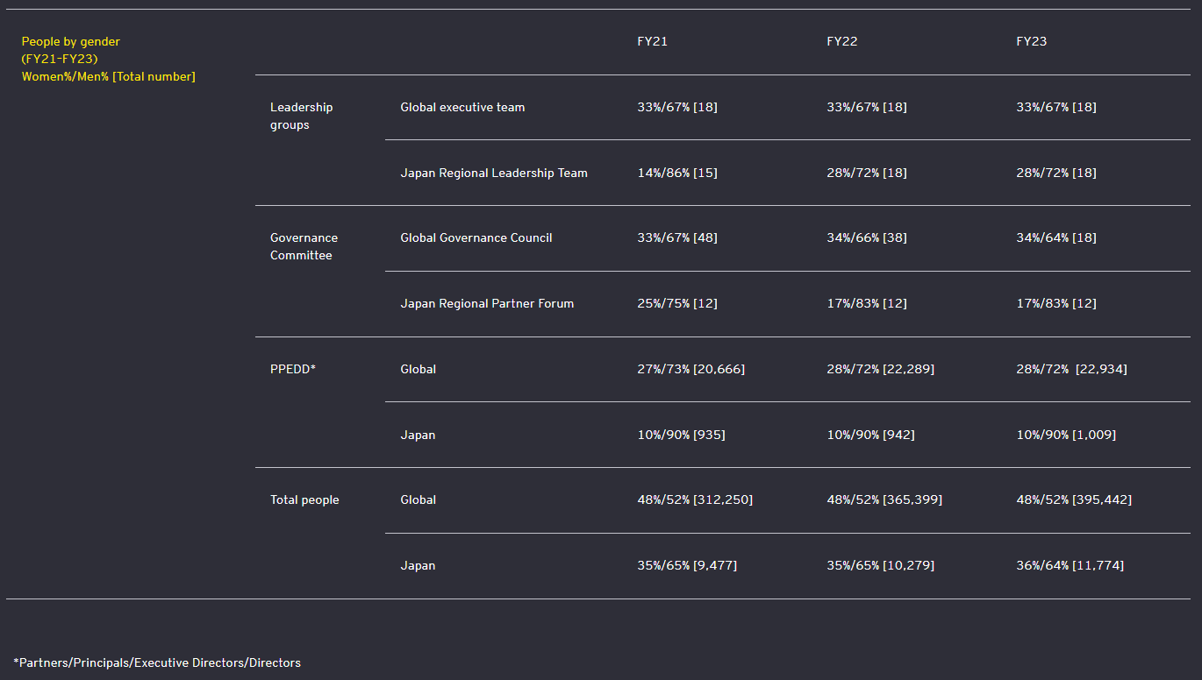
Task: Select the FY22 column header
Action: pos(841,42)
